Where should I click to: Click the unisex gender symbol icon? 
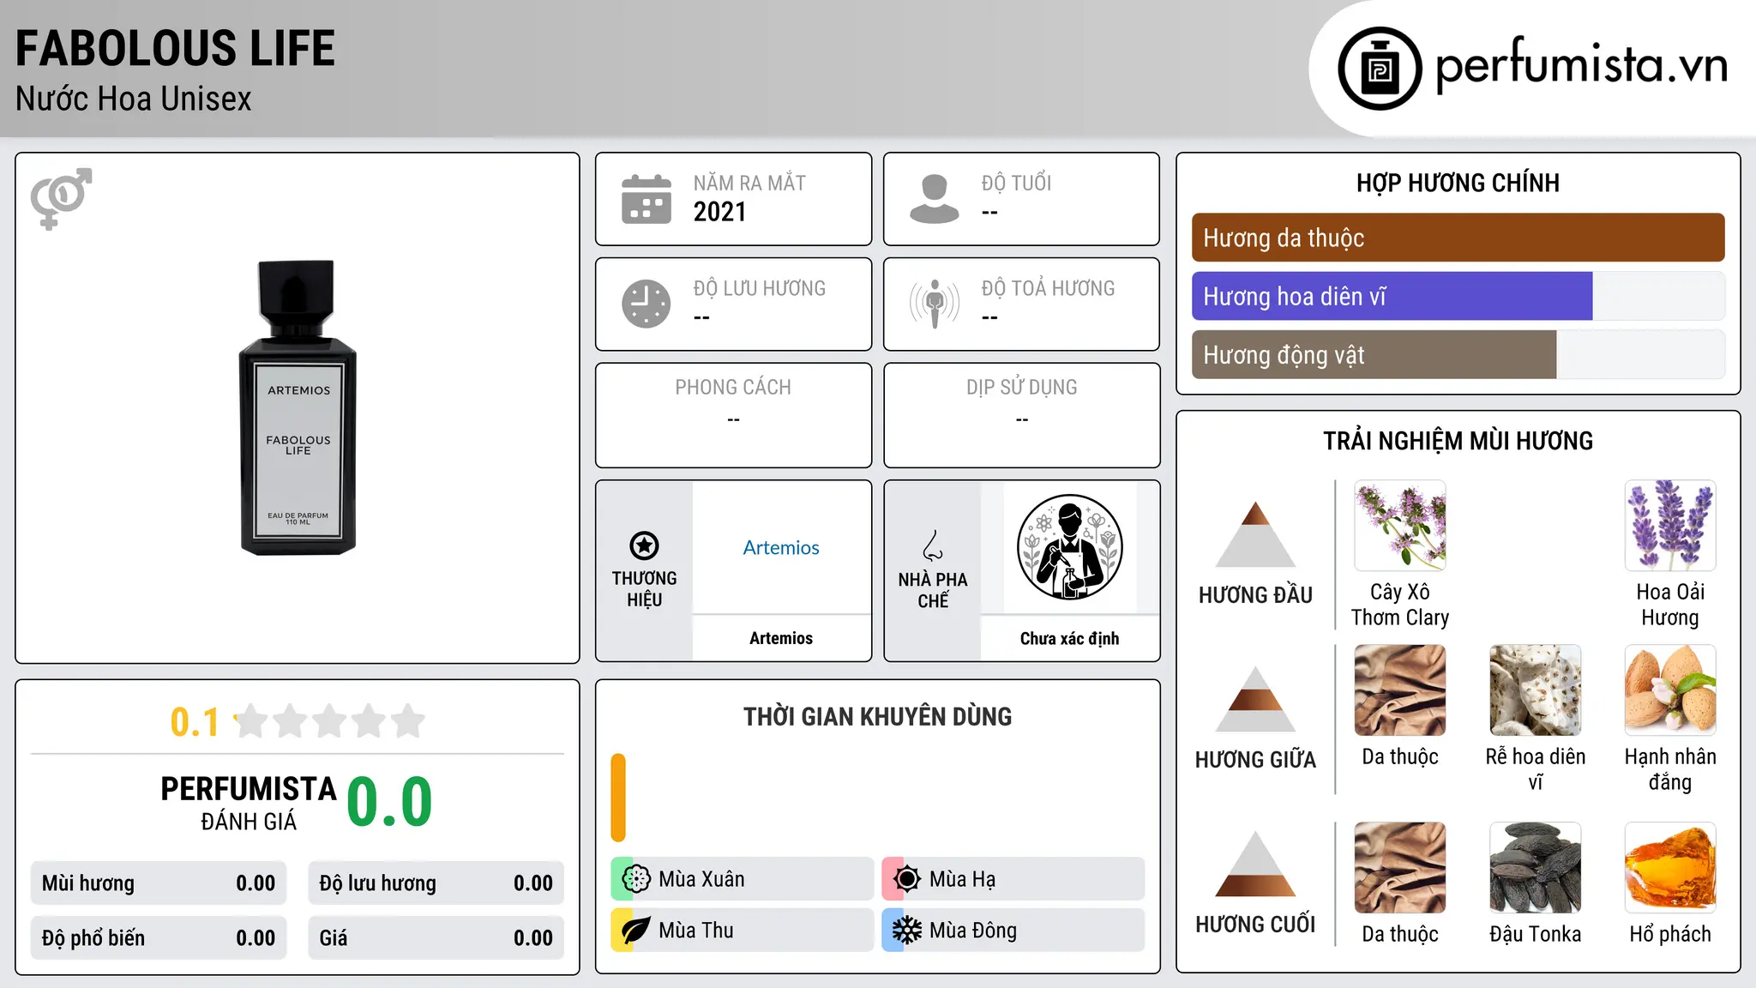(x=61, y=198)
